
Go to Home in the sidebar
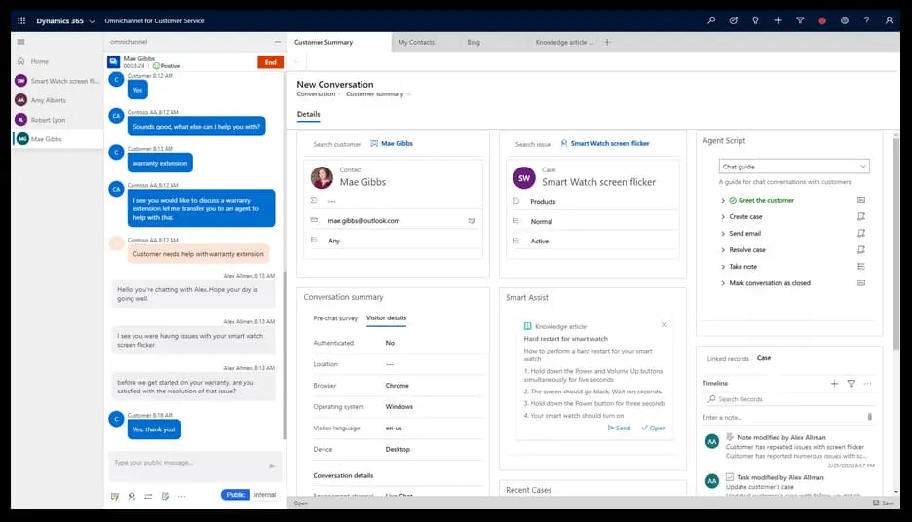coord(40,61)
